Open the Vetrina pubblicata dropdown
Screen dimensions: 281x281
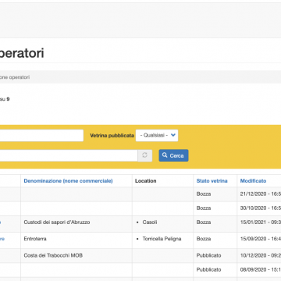[157, 136]
